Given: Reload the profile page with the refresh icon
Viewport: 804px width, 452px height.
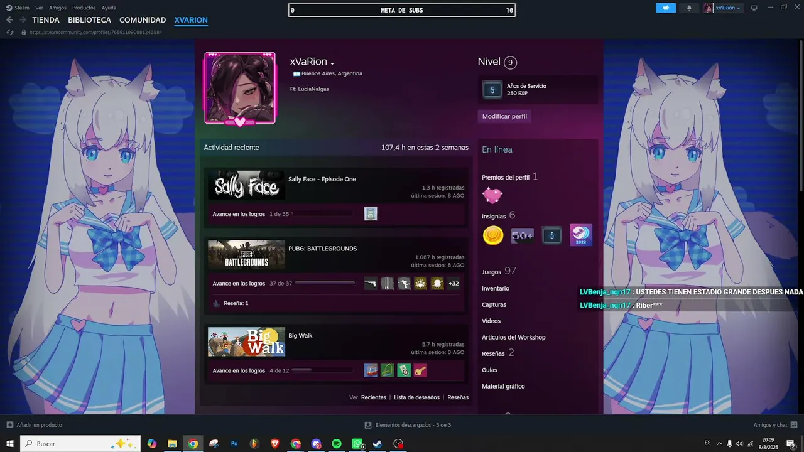Looking at the screenshot, I should pyautogui.click(x=9, y=32).
